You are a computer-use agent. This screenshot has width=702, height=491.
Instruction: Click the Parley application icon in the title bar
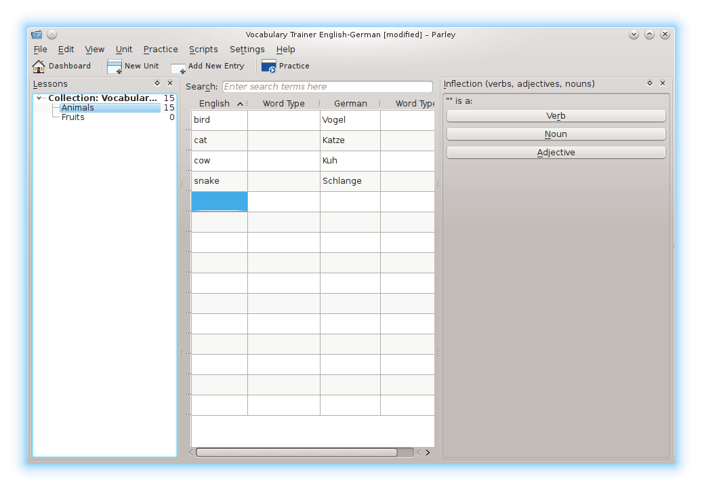coord(37,35)
